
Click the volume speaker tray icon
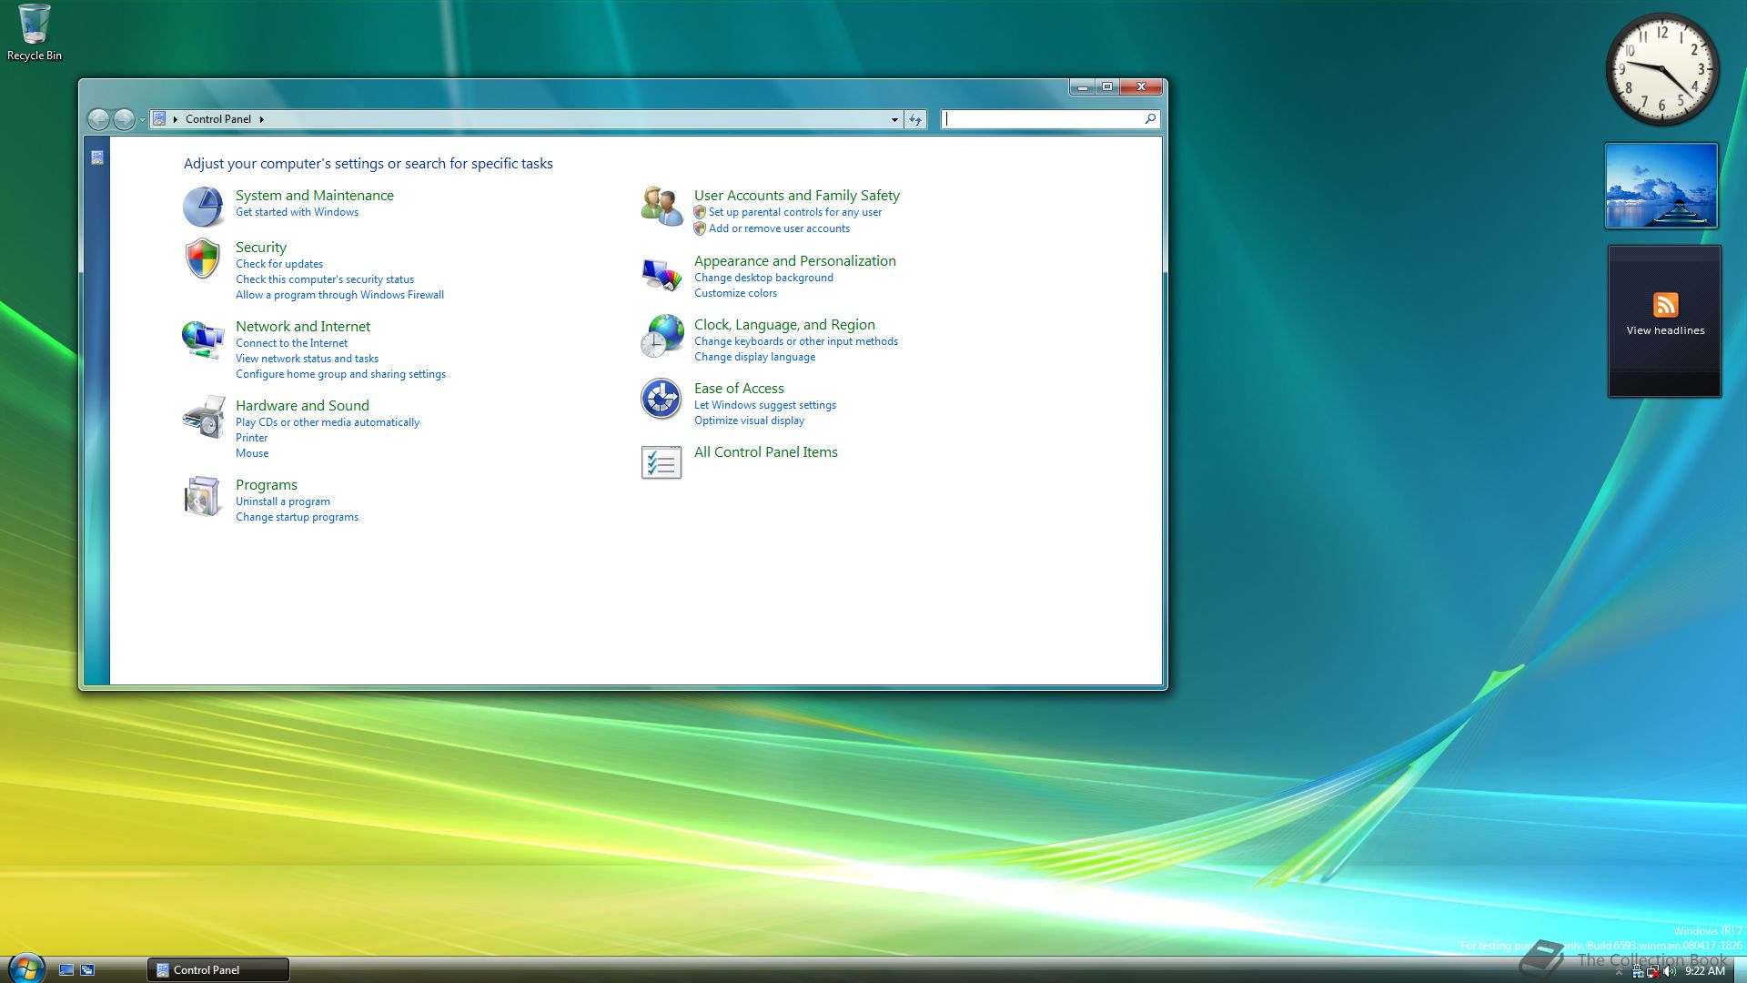[x=1670, y=971]
